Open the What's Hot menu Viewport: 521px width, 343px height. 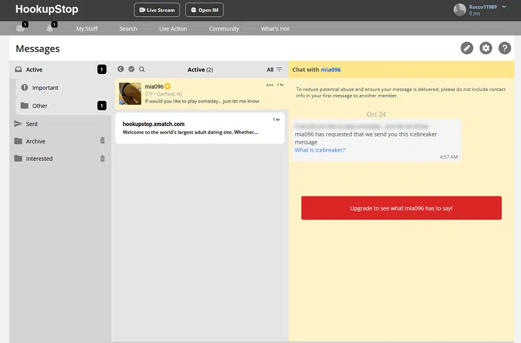[x=275, y=29]
